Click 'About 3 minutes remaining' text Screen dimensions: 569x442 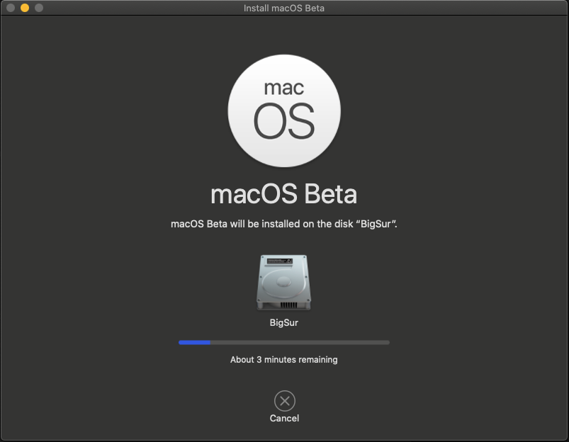[283, 360]
